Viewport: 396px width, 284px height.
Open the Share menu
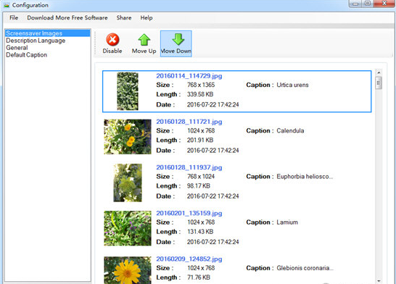click(x=124, y=17)
